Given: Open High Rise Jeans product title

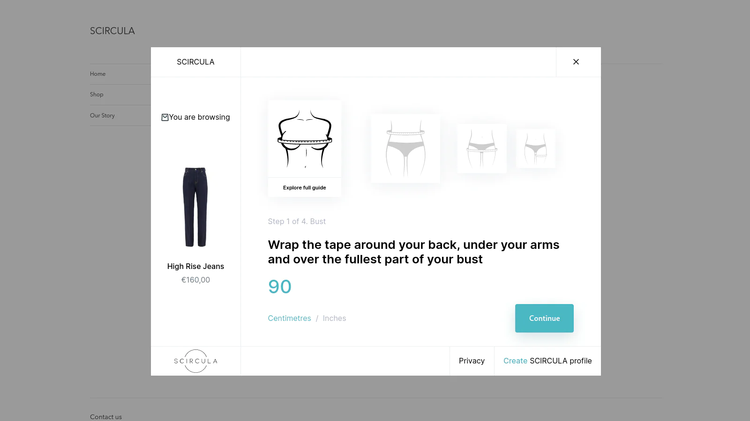Looking at the screenshot, I should [195, 266].
